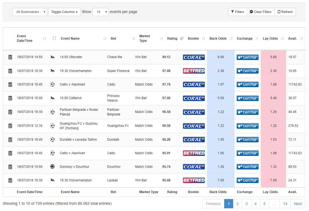Open Betfred logo for Super Florence bet
The width and height of the screenshot is (309, 211).
click(x=194, y=71)
